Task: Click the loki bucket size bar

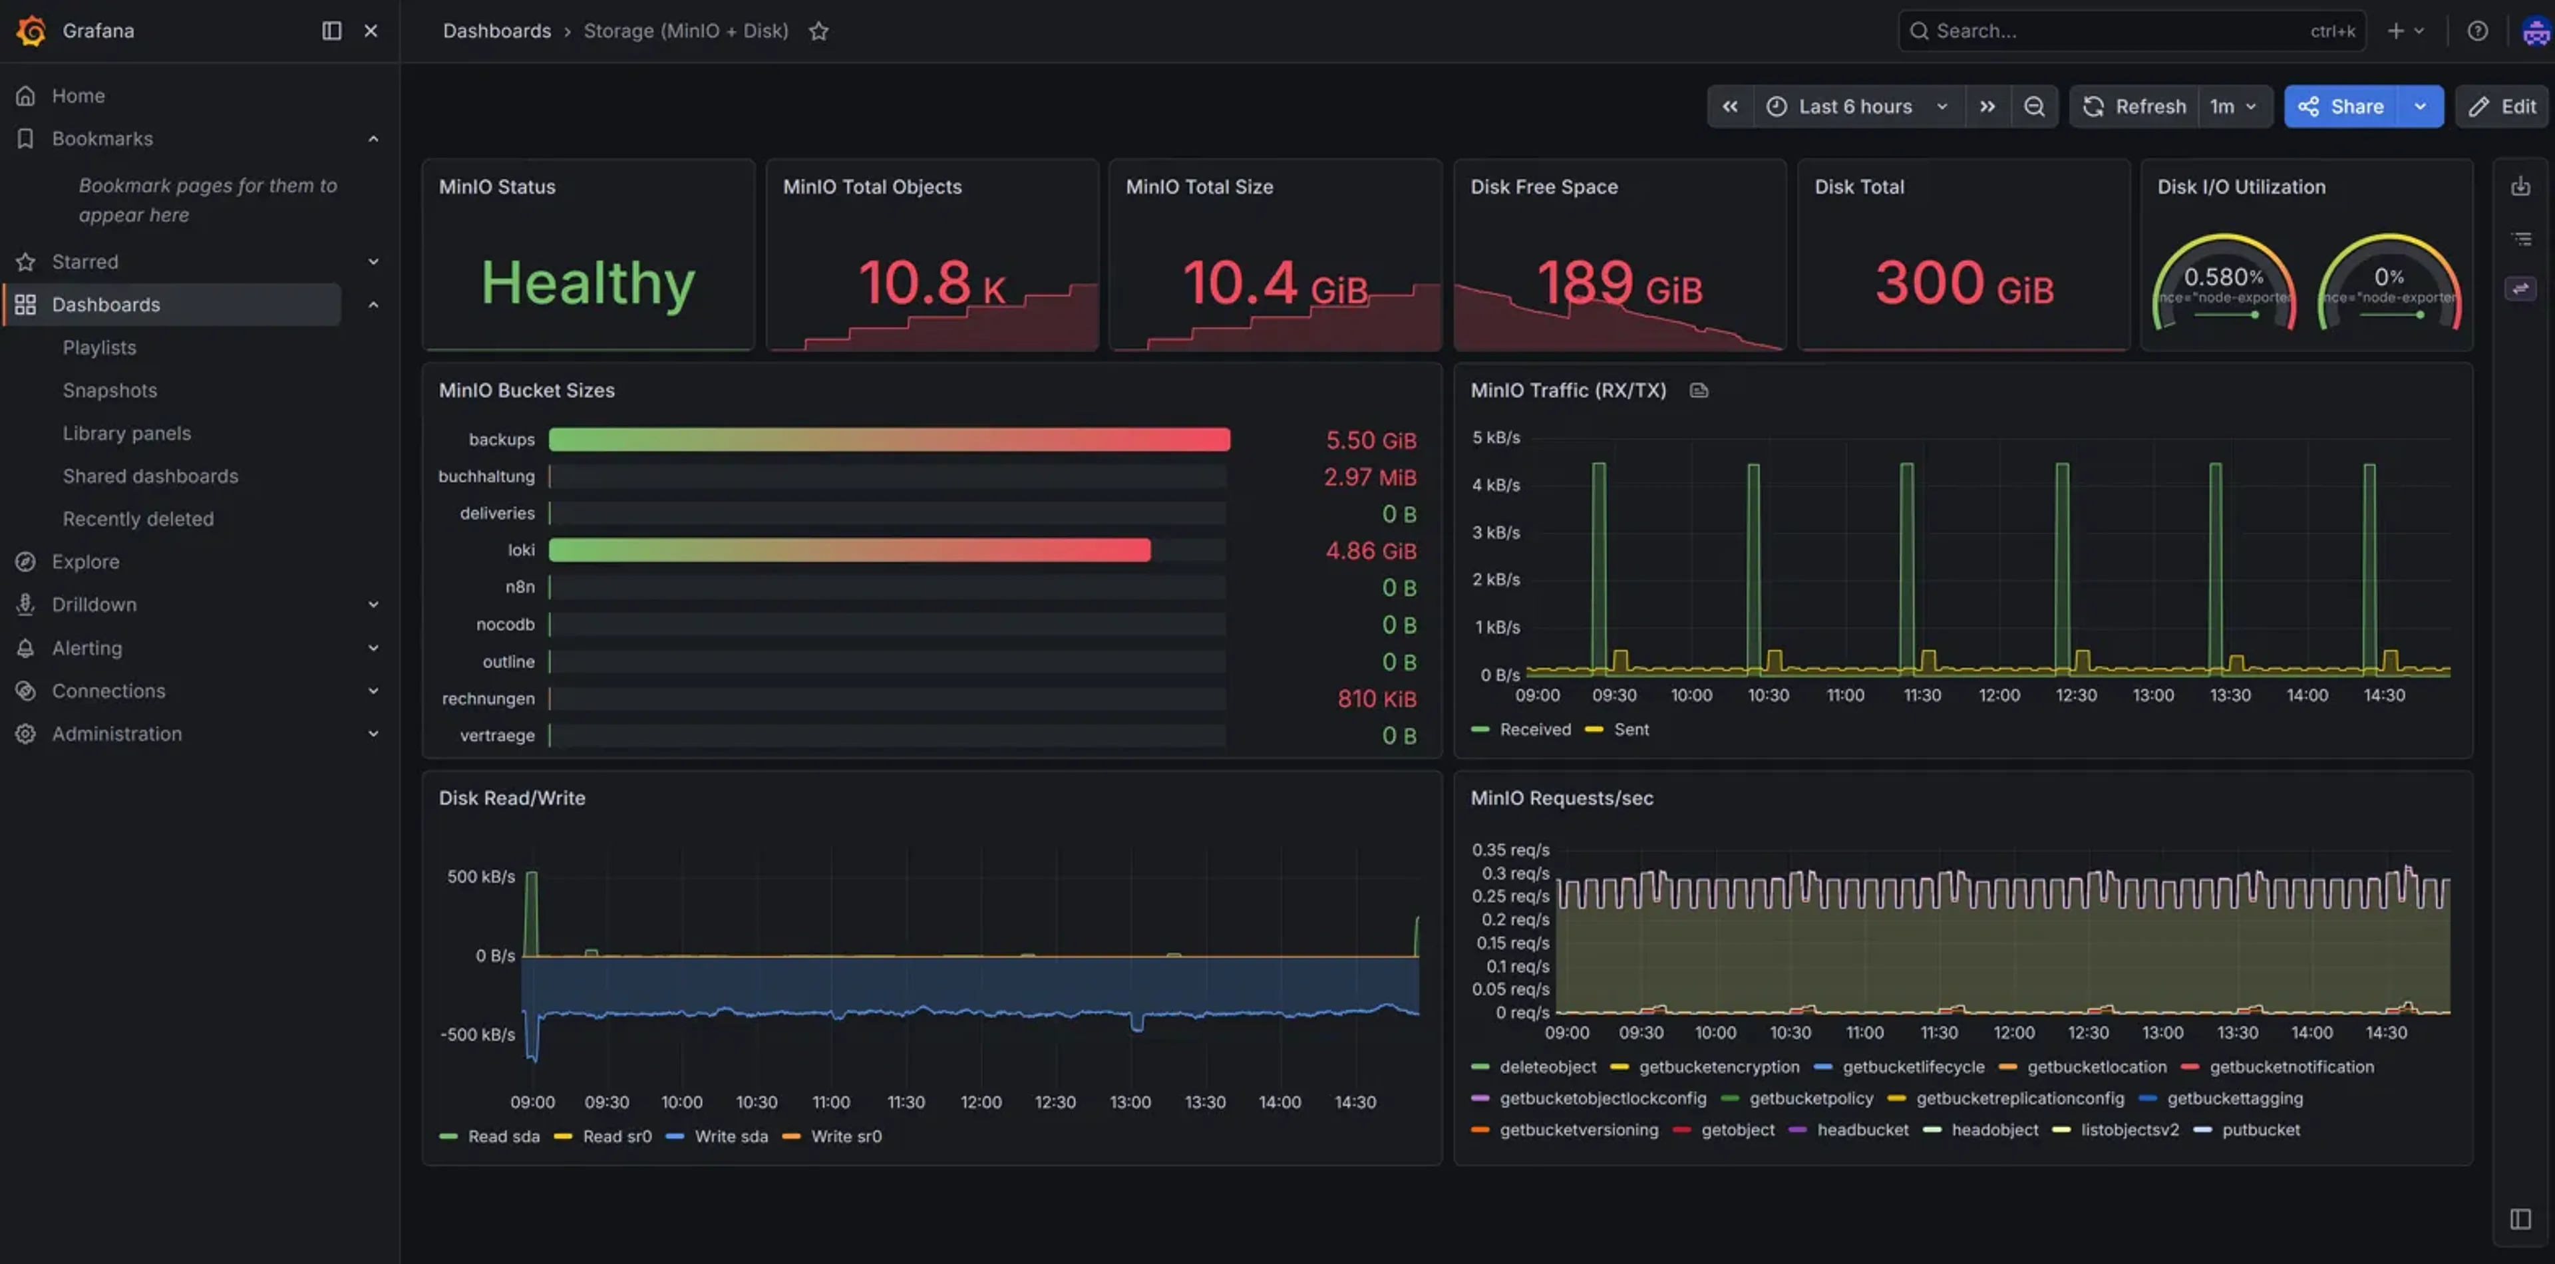Action: (x=849, y=550)
